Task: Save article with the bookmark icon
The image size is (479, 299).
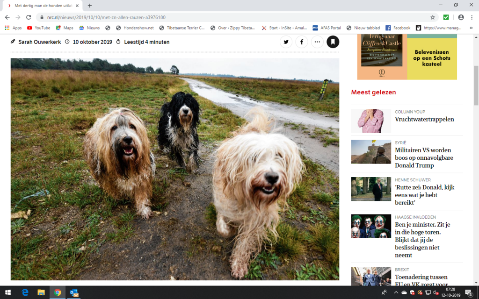Action: point(333,42)
